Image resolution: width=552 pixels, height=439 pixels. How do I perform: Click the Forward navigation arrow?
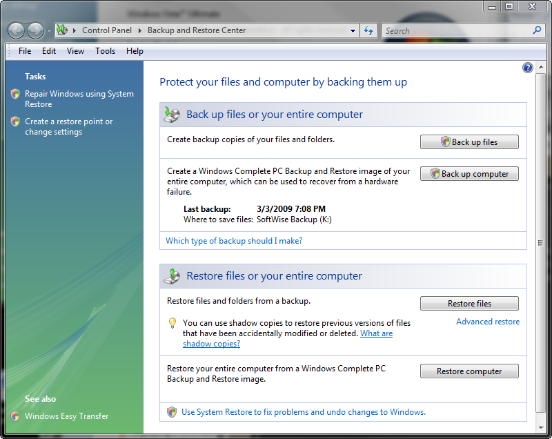[35, 30]
